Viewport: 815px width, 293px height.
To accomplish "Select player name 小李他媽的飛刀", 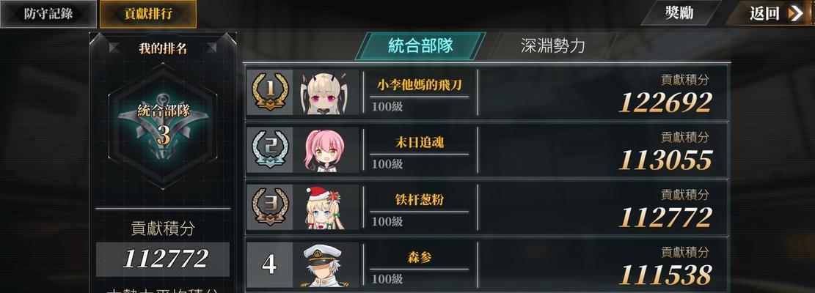I will tap(419, 84).
